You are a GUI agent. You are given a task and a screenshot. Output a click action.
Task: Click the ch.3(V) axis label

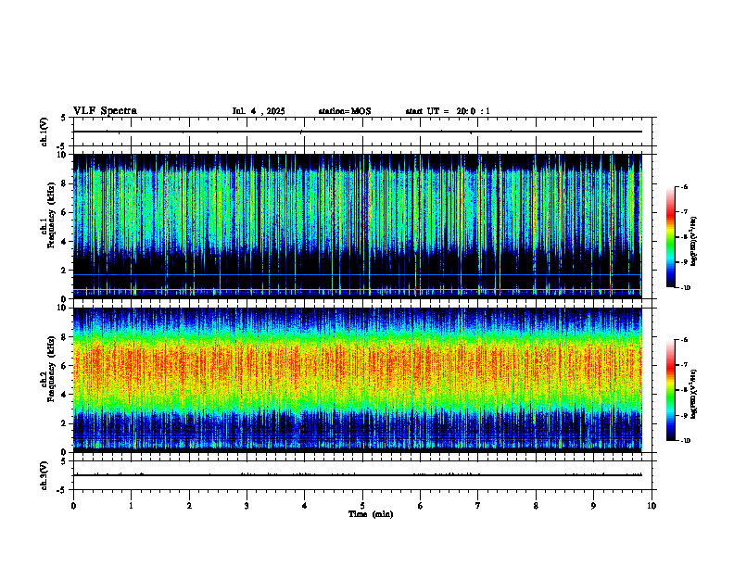point(44,475)
